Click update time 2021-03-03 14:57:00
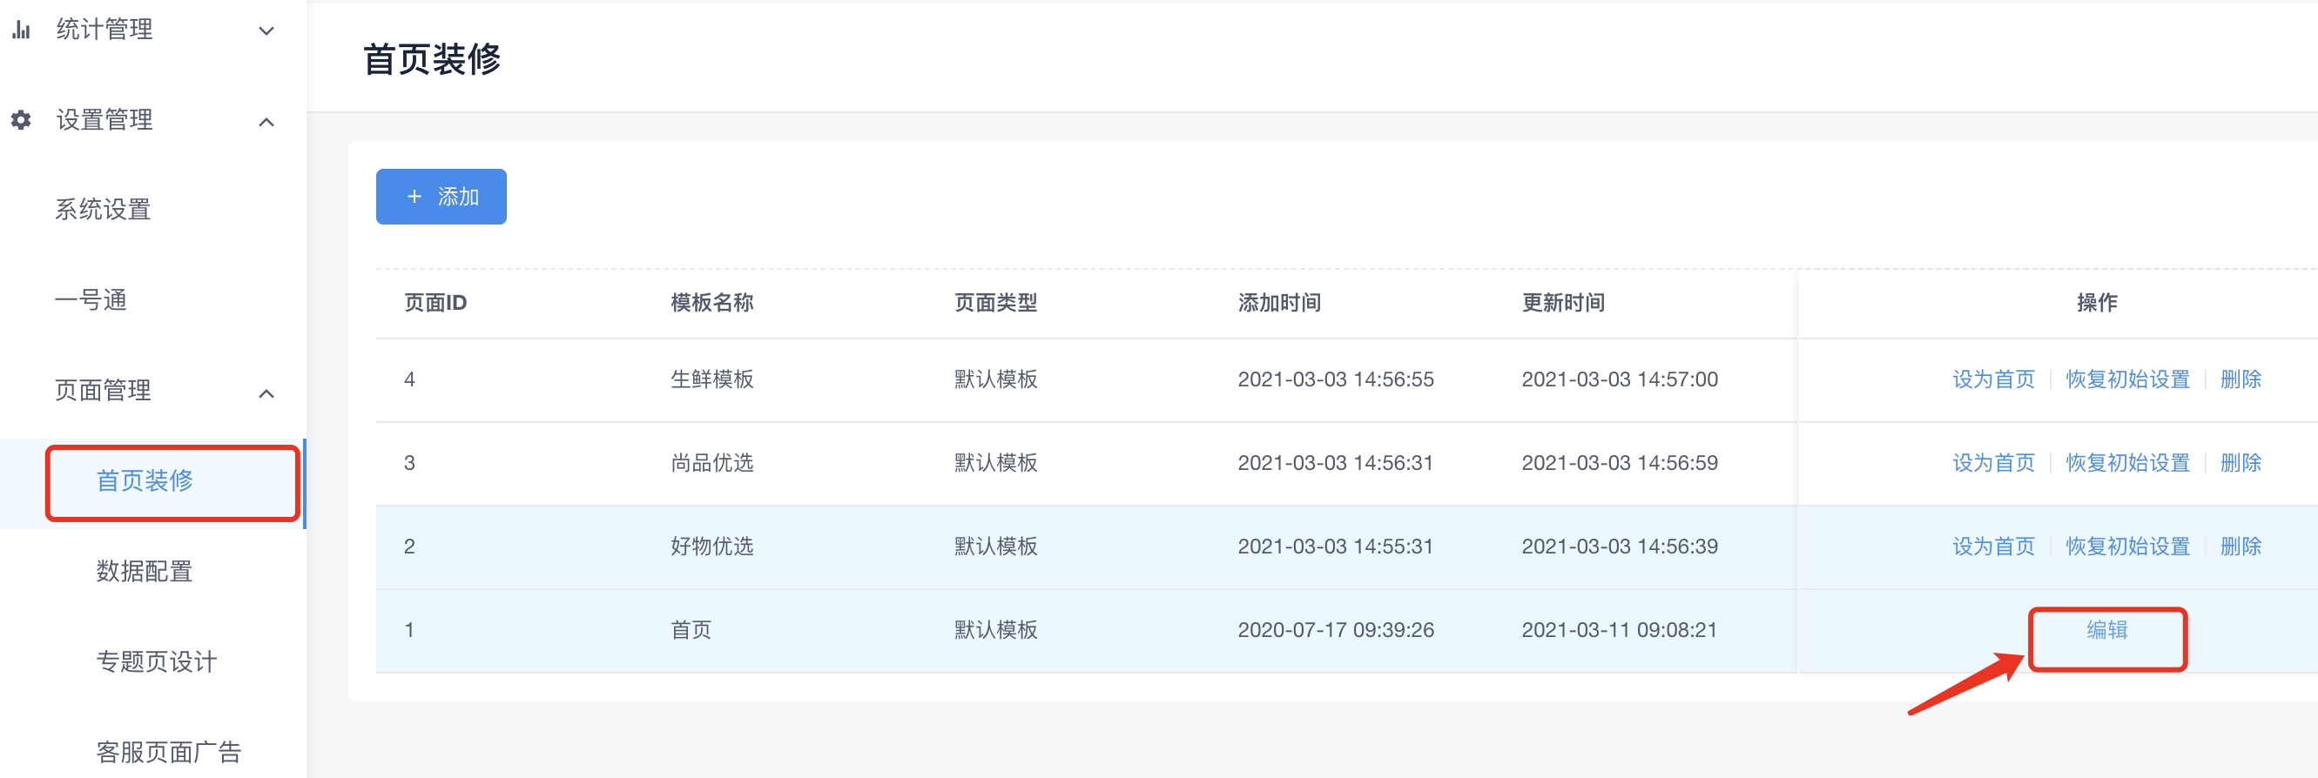Viewport: 2318px width, 778px height. point(1620,379)
